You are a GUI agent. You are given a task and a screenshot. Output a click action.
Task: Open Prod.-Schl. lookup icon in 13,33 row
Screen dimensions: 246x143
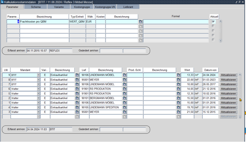(178, 75)
